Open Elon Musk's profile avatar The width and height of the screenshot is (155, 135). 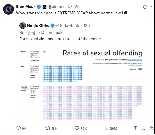[x=9, y=9]
